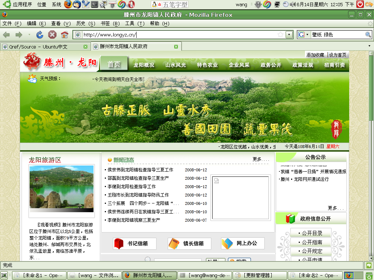Click the status bar add-on icon

coord(369,265)
